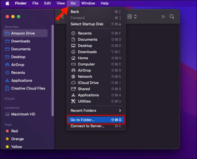Open the Help menu
The height and width of the screenshot is (159, 197).
[x=105, y=3]
